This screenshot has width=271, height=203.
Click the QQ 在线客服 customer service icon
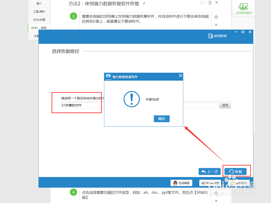click(181, 183)
